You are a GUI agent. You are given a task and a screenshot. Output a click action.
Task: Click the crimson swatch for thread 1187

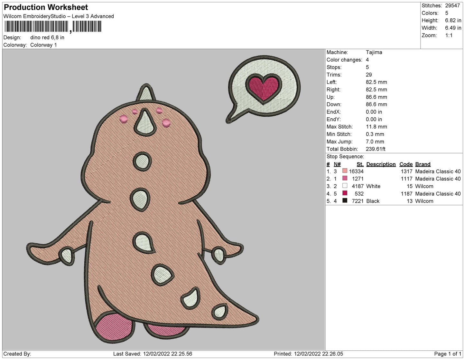(x=345, y=193)
